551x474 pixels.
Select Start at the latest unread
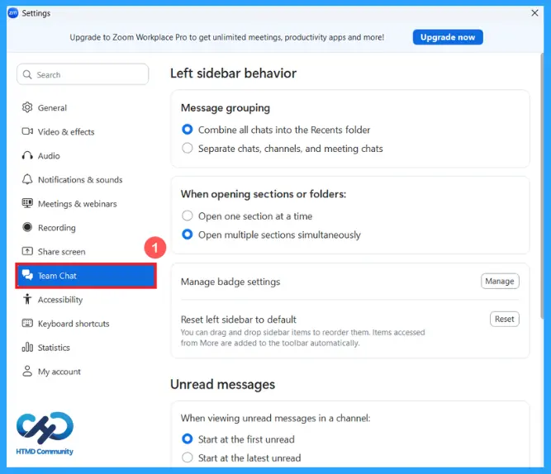point(188,457)
